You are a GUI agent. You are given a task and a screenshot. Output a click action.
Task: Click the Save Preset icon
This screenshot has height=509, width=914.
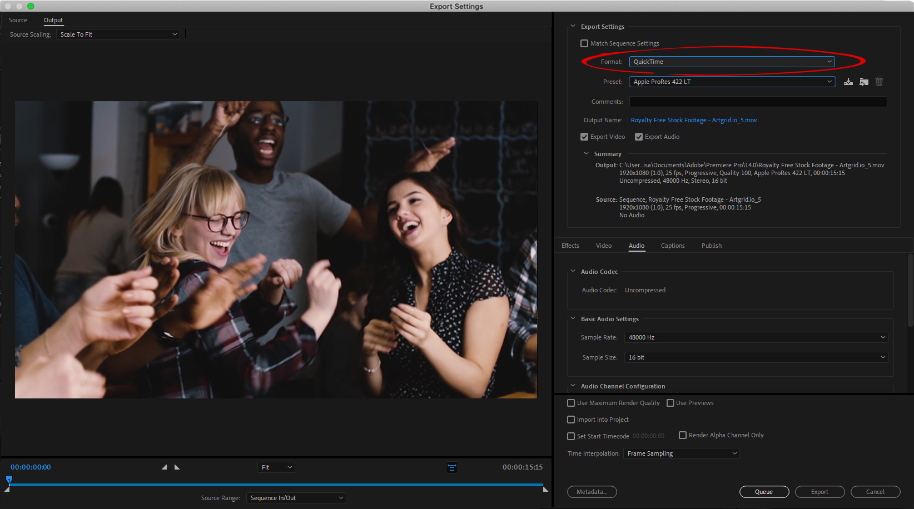point(848,82)
